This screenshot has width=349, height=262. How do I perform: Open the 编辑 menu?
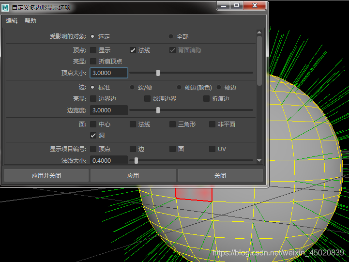click(12, 21)
